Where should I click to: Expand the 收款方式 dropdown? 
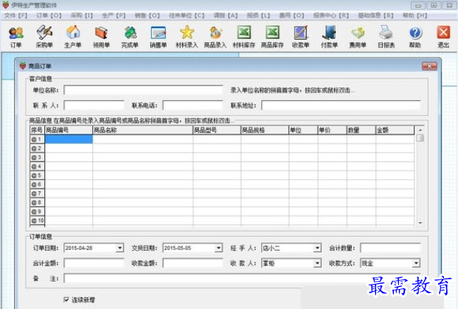pyautogui.click(x=416, y=263)
